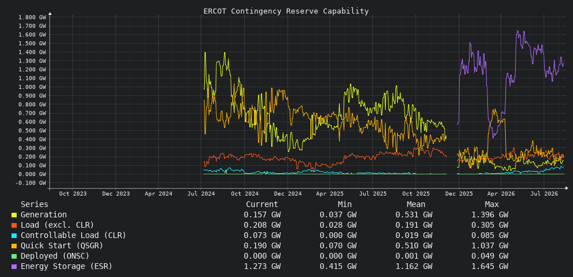
Task: Click Energy Storage min value 0.415 GW
Action: (x=338, y=267)
